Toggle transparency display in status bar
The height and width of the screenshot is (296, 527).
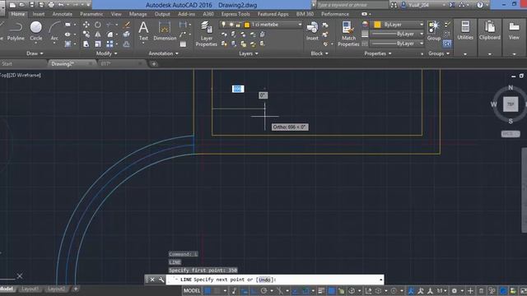[331, 290]
